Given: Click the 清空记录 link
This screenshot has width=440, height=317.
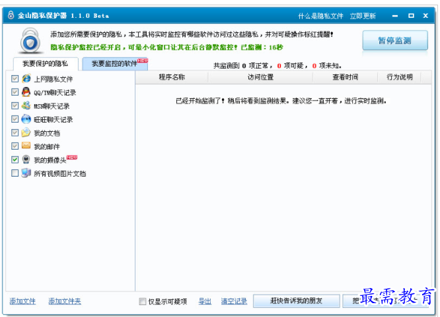Looking at the screenshot, I should pos(234,301).
